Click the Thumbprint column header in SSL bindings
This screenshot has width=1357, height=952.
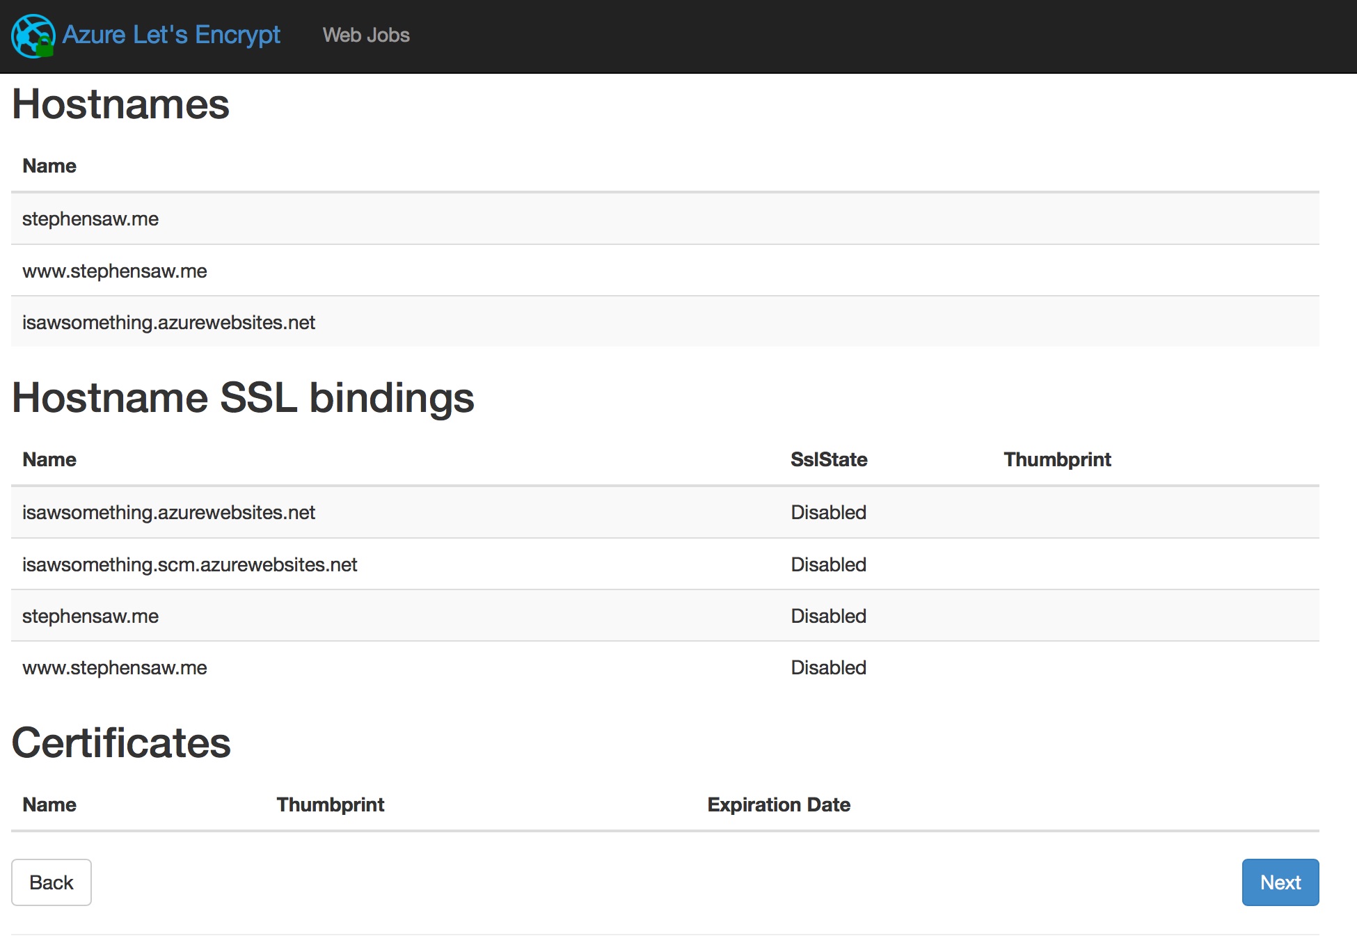point(1056,459)
